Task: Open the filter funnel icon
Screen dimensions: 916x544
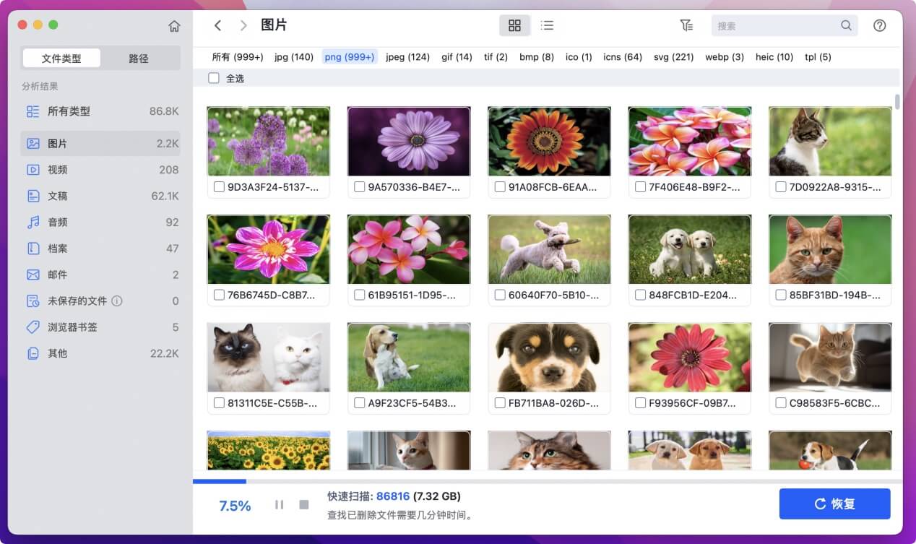Action: [x=686, y=25]
